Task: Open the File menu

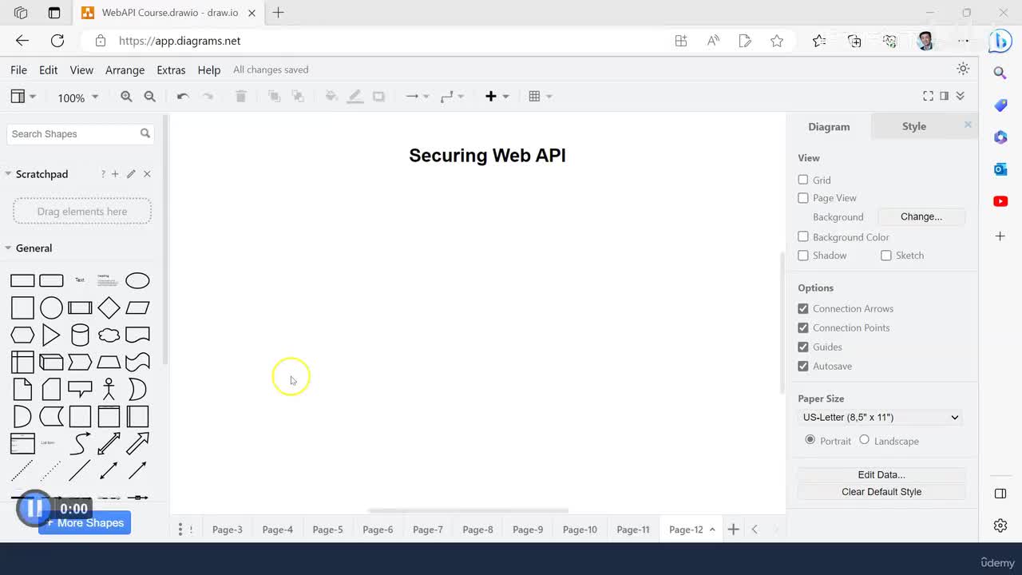Action: click(x=18, y=70)
